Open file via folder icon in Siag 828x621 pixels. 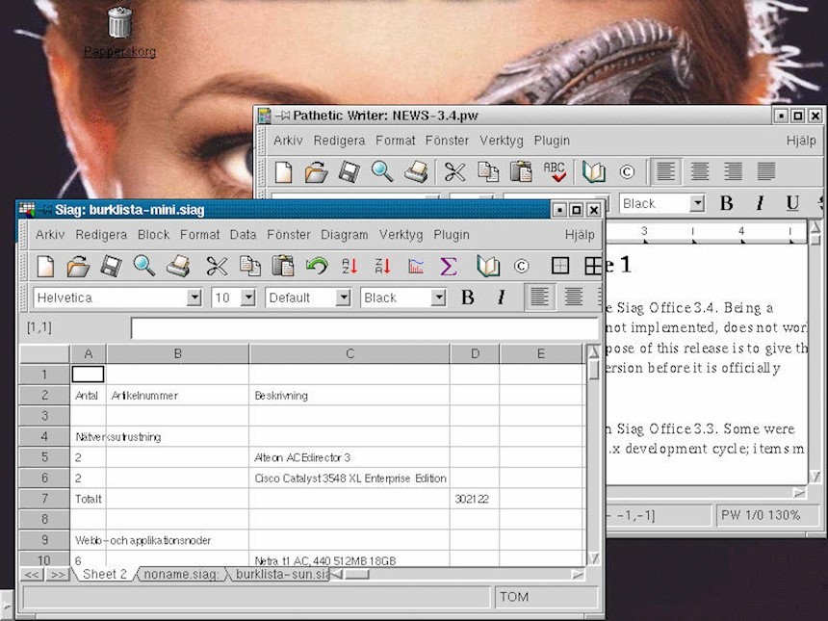tap(78, 266)
